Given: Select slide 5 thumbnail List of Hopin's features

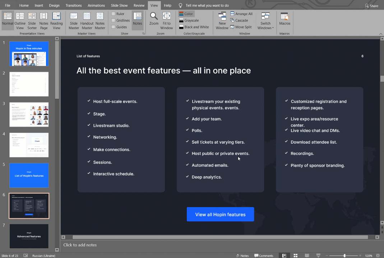Looking at the screenshot, I should (x=29, y=176).
